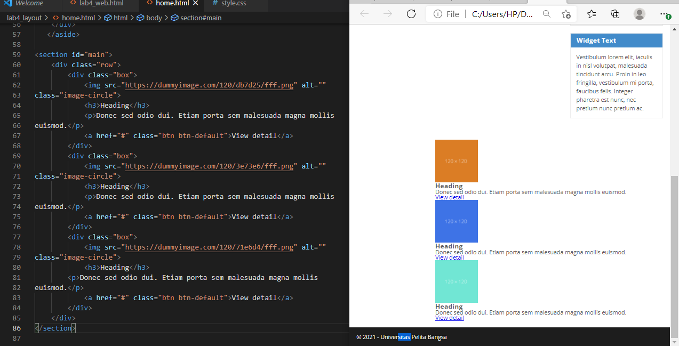Click the zoom-out magnifier in address bar
Image resolution: width=679 pixels, height=346 pixels.
pyautogui.click(x=546, y=14)
